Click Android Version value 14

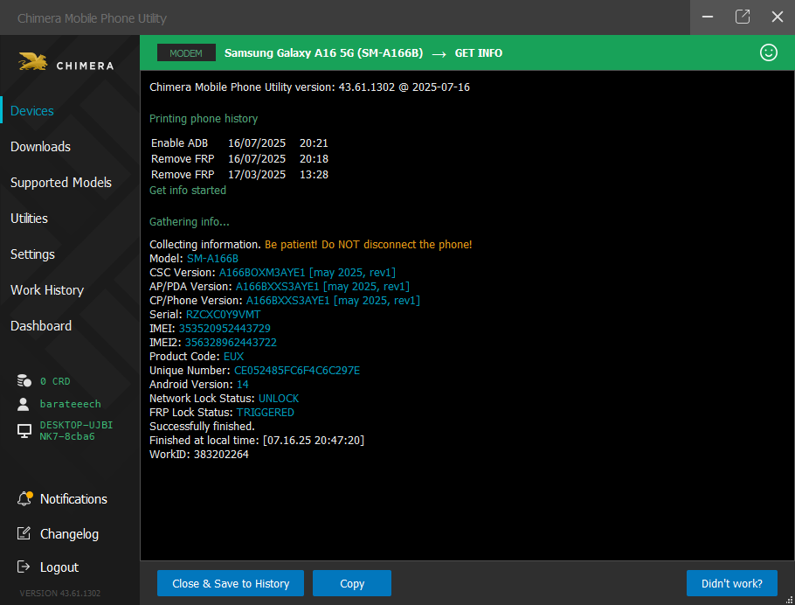click(x=243, y=384)
